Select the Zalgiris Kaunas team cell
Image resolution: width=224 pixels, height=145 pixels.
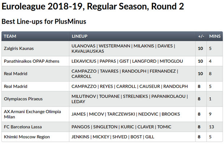click(x=19, y=49)
